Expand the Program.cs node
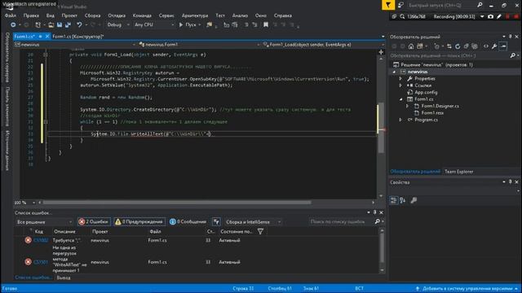Image resolution: width=522 pixels, height=293 pixels. coord(400,120)
